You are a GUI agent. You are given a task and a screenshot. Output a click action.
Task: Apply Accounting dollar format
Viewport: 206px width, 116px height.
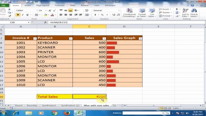(x=95, y=15)
